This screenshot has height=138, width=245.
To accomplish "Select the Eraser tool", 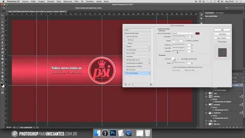I will [x=2, y=49].
